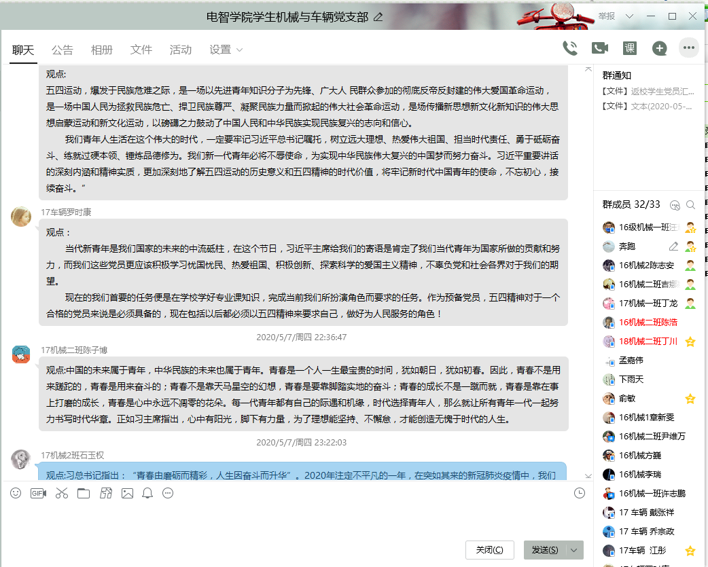Switch to the 文件 tab

click(141, 50)
